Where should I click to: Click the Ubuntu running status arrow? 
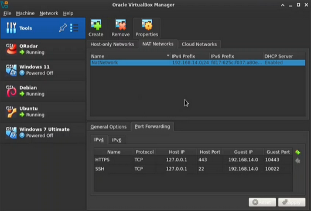22,115
